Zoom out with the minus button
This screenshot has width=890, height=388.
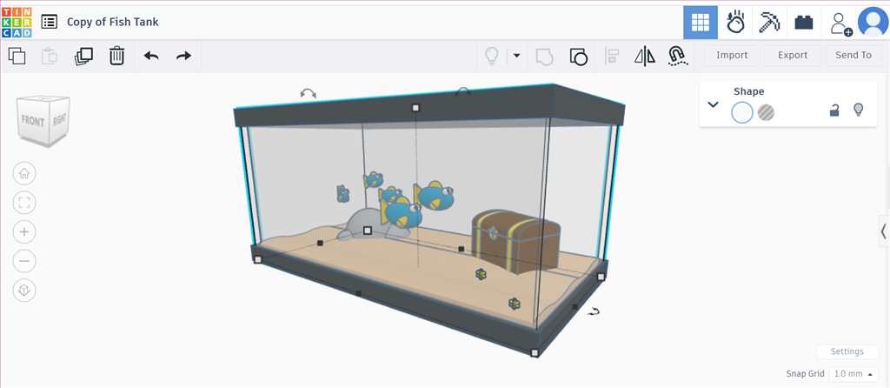tap(24, 261)
